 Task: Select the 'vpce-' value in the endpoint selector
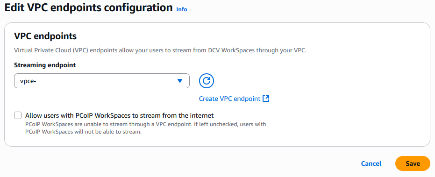coord(27,81)
